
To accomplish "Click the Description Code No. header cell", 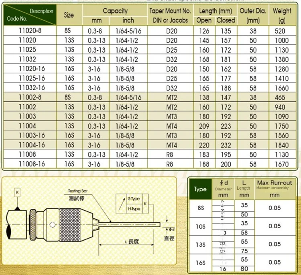I will [30, 15].
